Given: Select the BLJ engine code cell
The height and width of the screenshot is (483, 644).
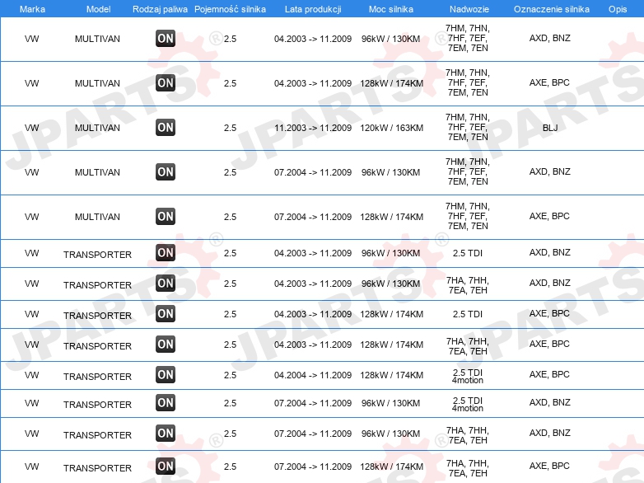Looking at the screenshot, I should pos(550,128).
